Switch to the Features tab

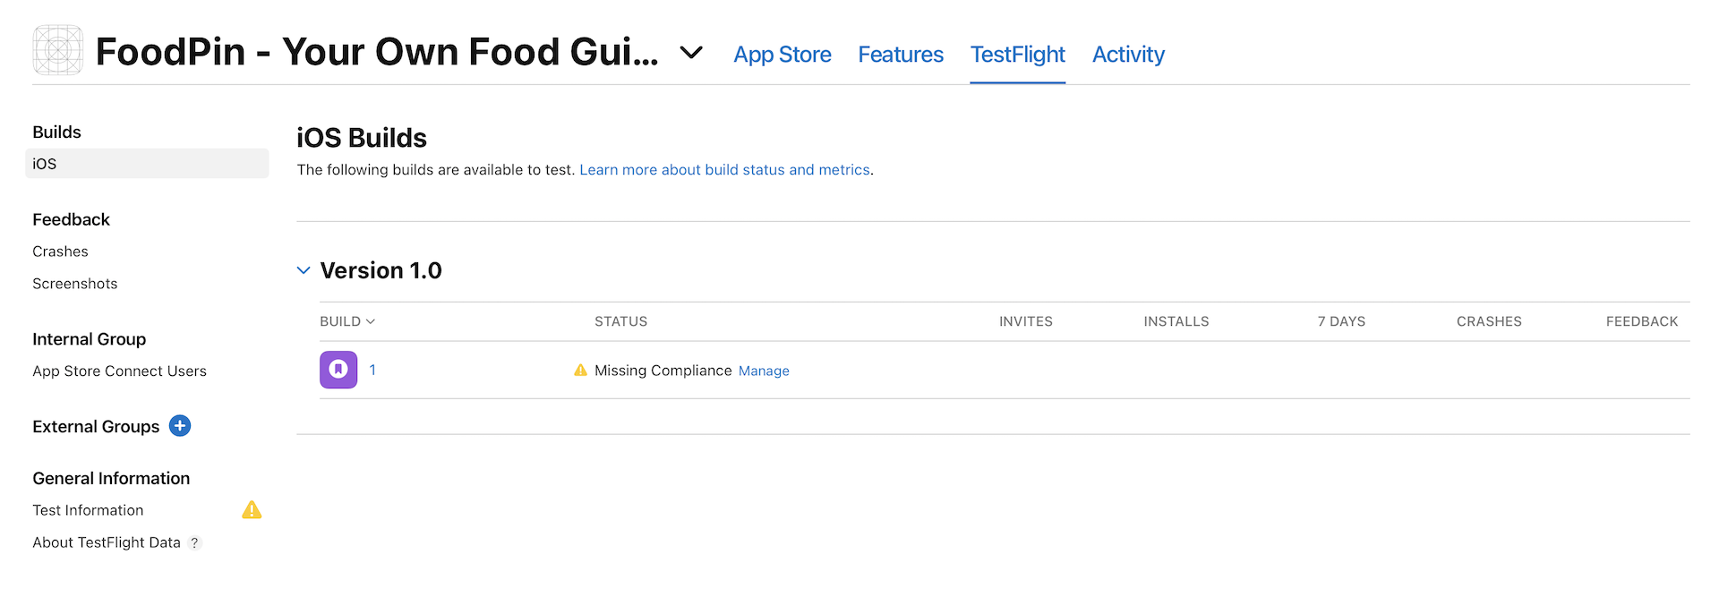901,55
